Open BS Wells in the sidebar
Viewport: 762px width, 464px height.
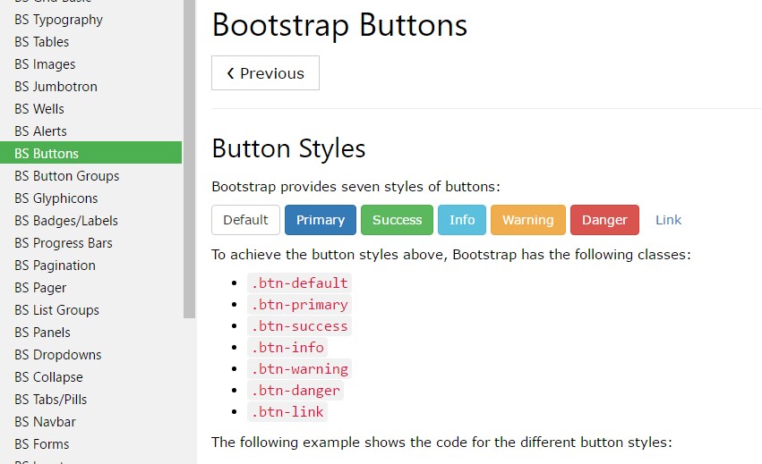click(x=90, y=109)
